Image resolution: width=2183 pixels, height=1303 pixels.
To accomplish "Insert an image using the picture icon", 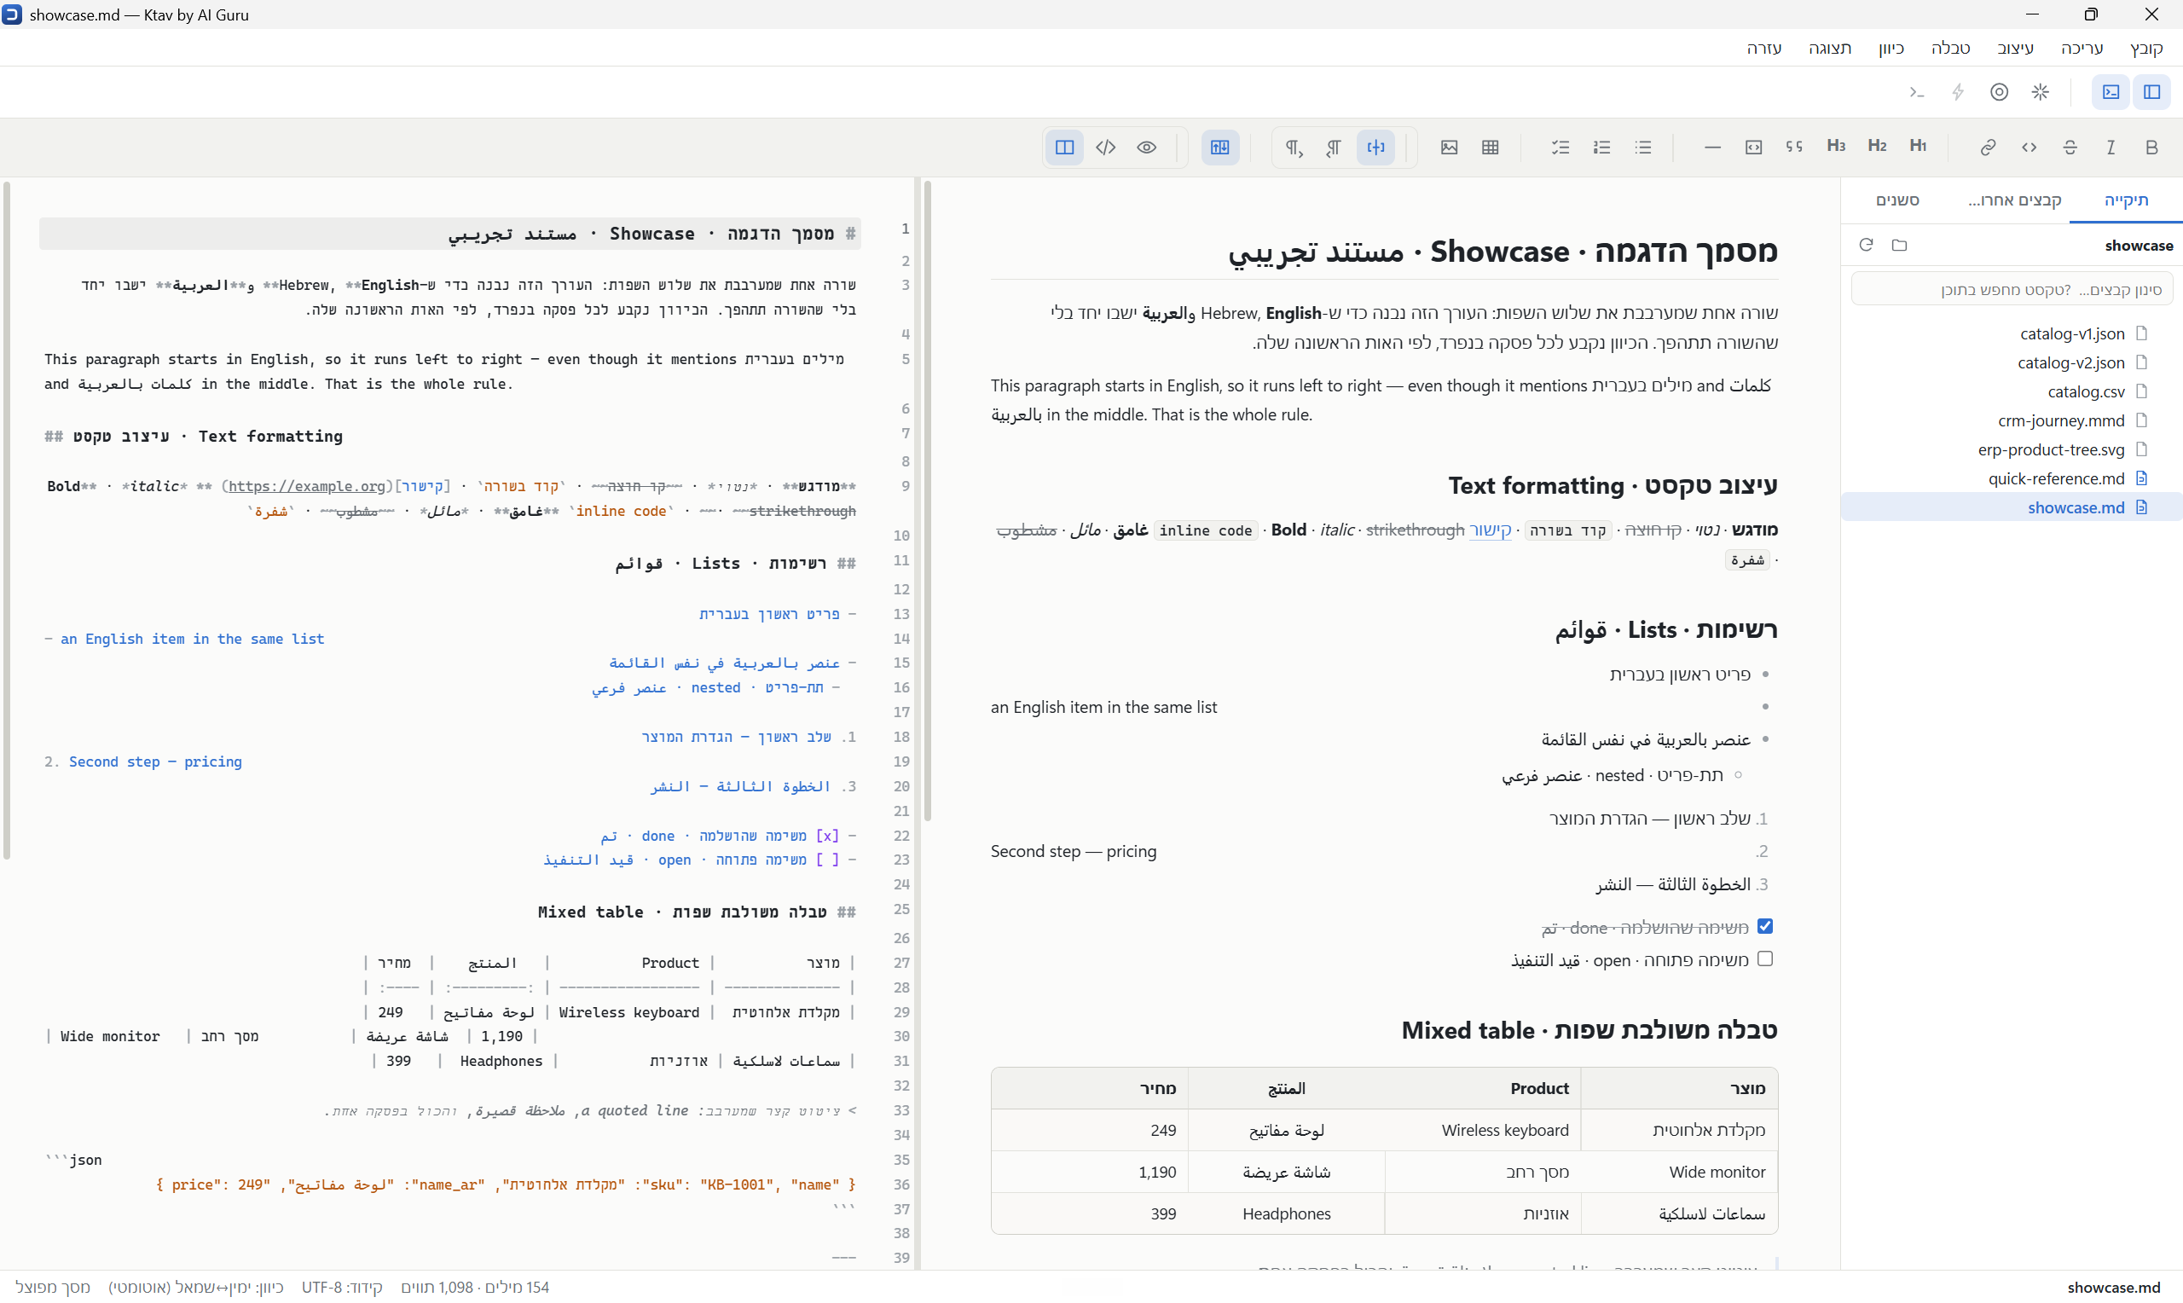I will click(x=1449, y=148).
